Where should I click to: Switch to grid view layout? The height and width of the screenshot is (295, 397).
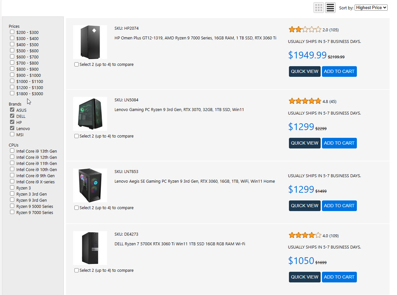coord(319,8)
